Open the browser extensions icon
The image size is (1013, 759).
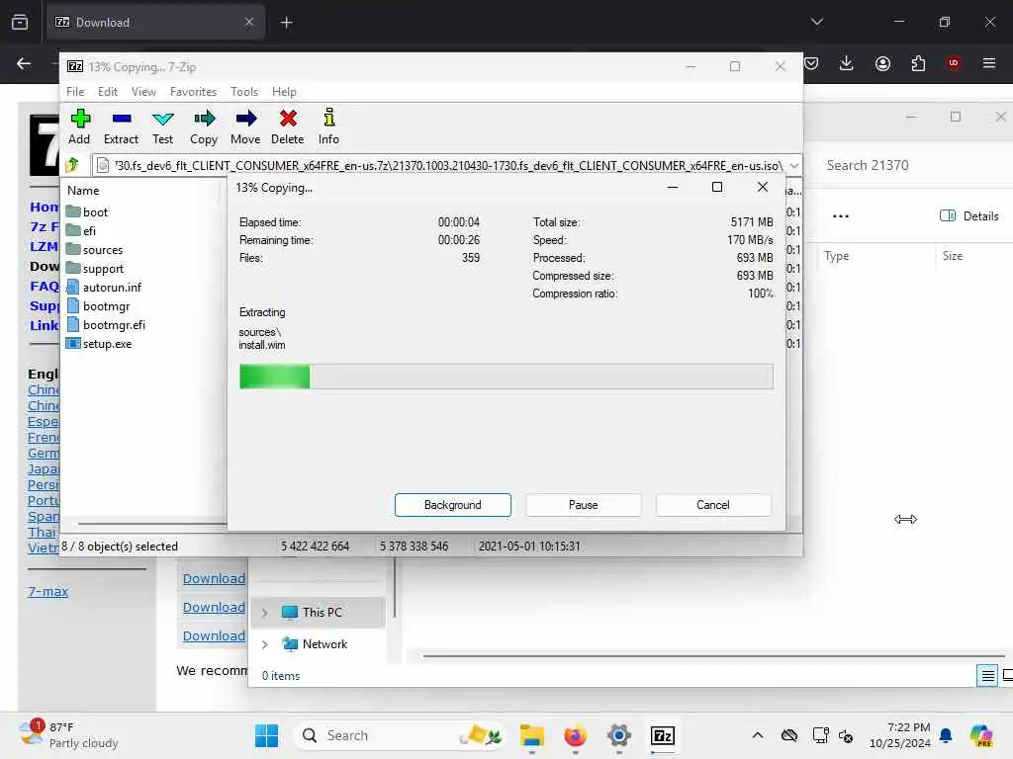tap(918, 63)
